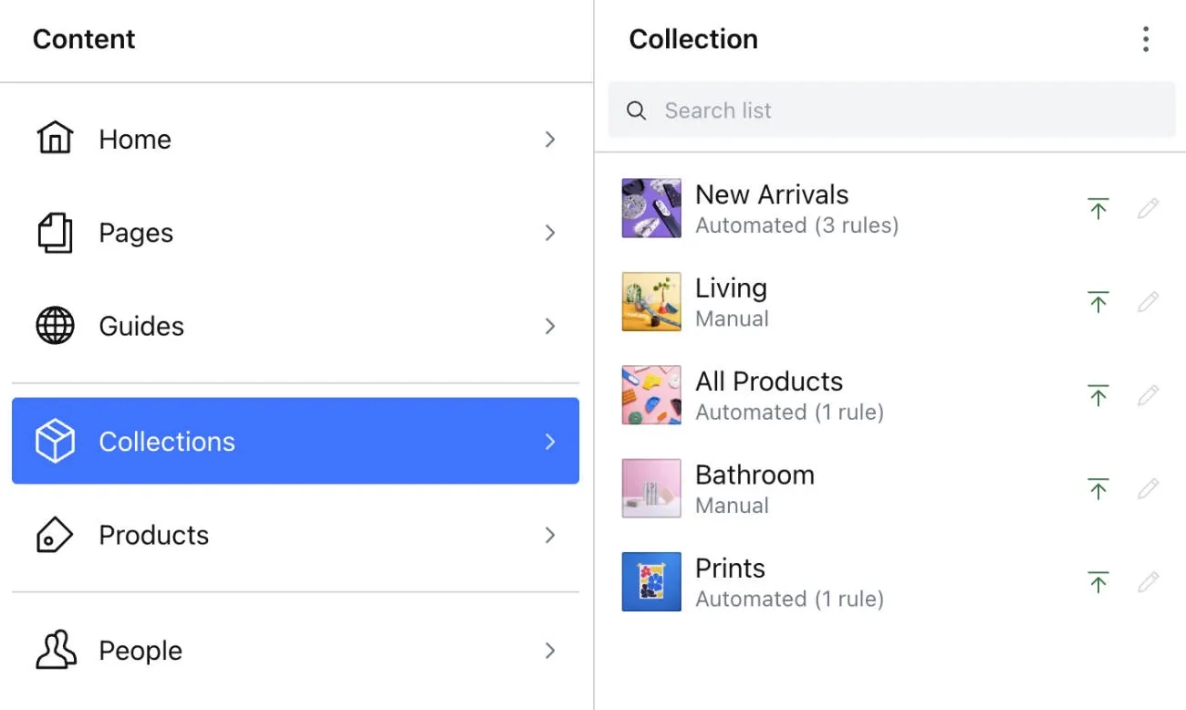Viewport: 1186px width, 710px height.
Task: Switch to the Guides section
Action: click(140, 326)
